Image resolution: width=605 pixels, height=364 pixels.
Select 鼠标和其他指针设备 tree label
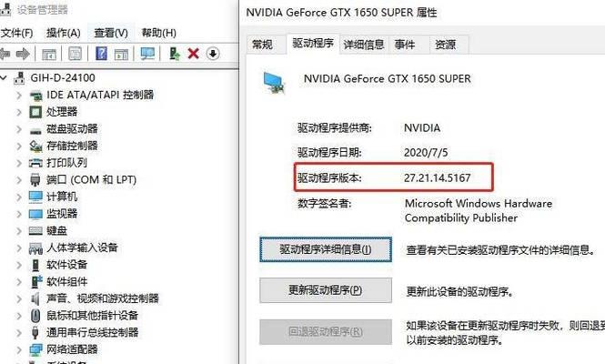click(92, 316)
